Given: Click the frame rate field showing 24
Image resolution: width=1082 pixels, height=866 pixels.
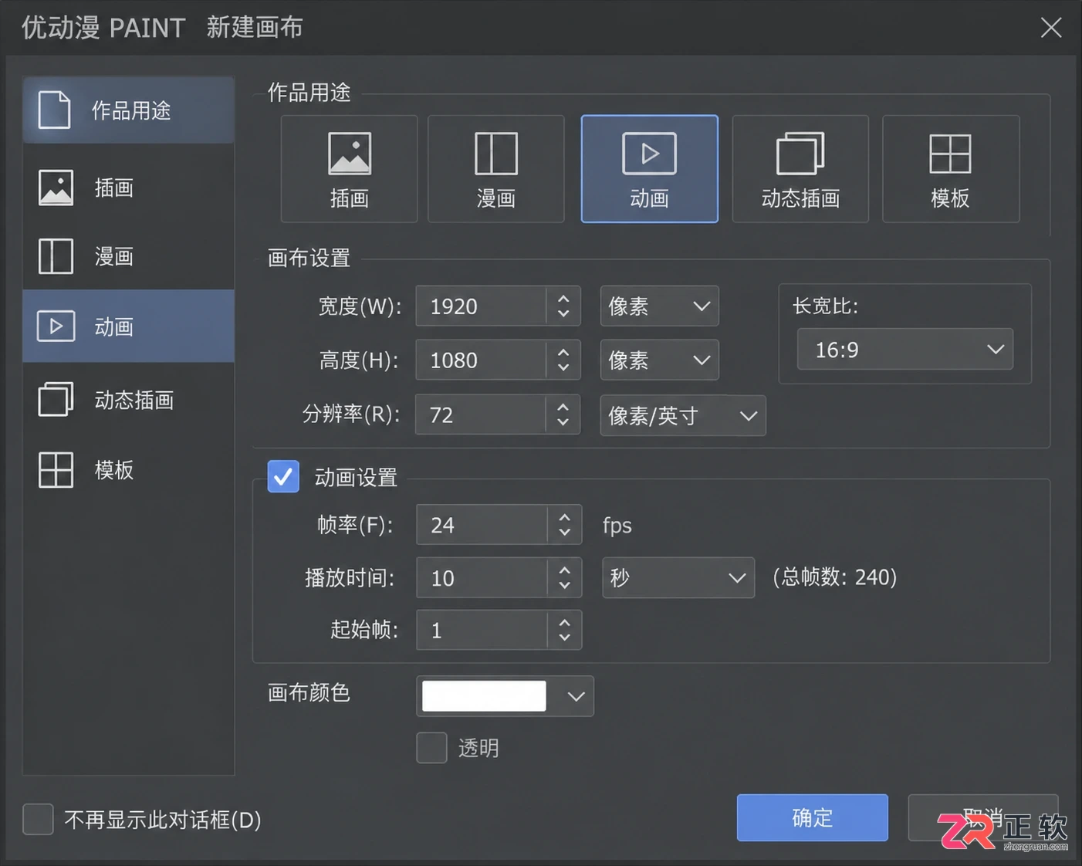Looking at the screenshot, I should tap(482, 525).
